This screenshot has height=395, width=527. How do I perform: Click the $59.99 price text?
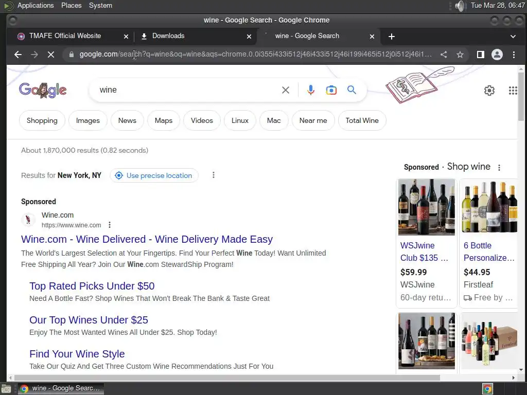click(413, 272)
